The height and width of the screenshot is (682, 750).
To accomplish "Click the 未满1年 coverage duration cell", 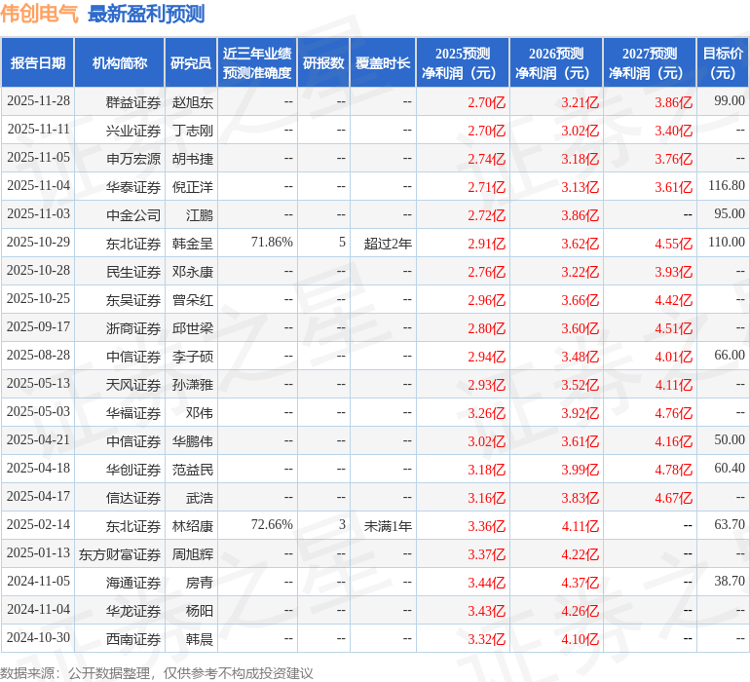I will point(388,525).
